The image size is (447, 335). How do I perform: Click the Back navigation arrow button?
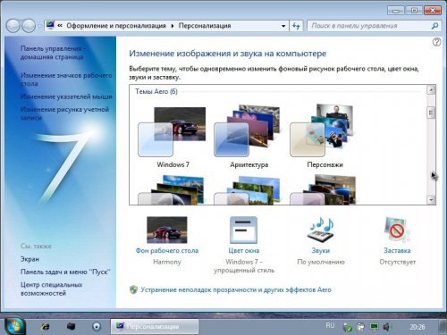point(13,26)
